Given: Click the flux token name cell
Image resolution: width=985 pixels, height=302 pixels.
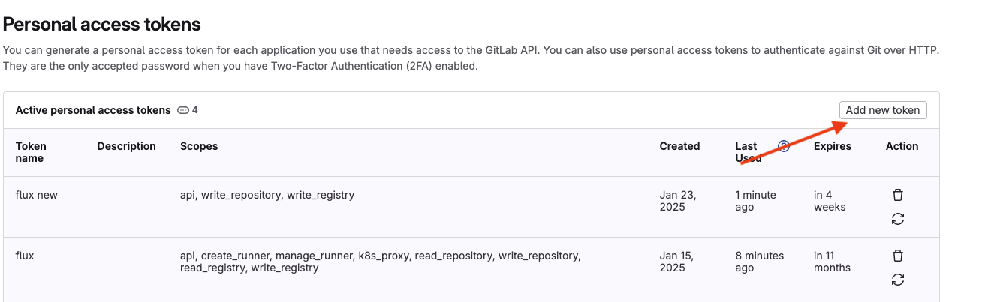Looking at the screenshot, I should pyautogui.click(x=25, y=256).
